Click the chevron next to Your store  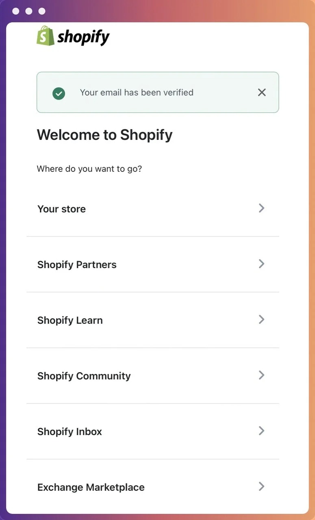(261, 208)
